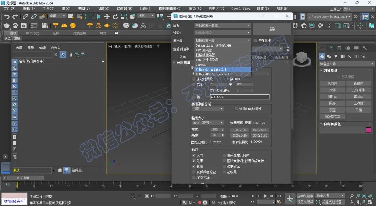Choose Corona renderer from list
376x206 pixels.
[223, 65]
